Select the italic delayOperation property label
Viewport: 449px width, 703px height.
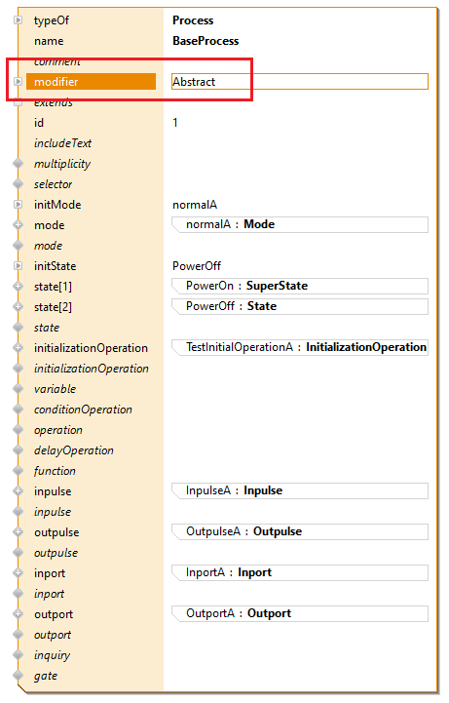tap(74, 450)
